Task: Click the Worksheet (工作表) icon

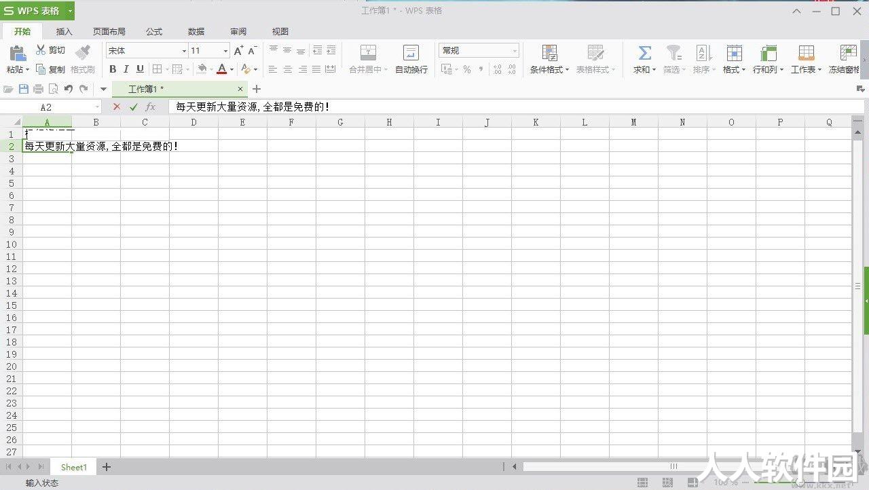Action: [807, 53]
